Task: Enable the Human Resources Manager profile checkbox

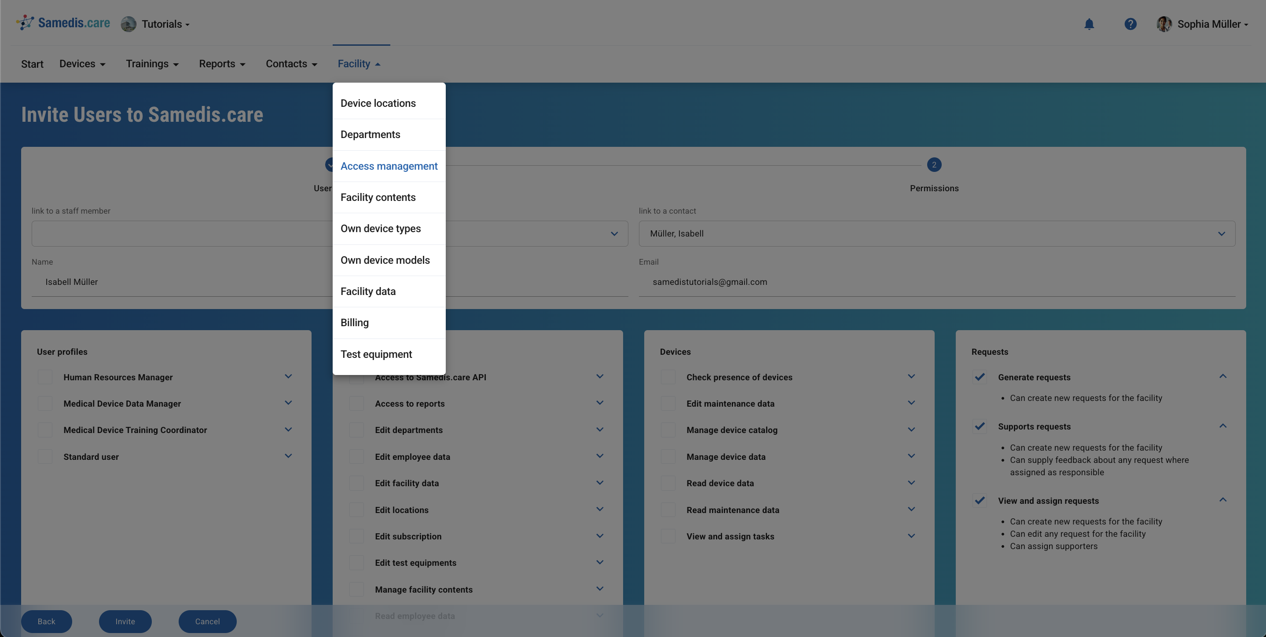Action: pos(45,377)
